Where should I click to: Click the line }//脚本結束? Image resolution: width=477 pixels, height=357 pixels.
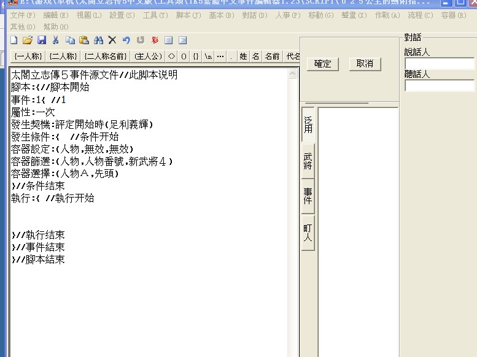[38, 259]
